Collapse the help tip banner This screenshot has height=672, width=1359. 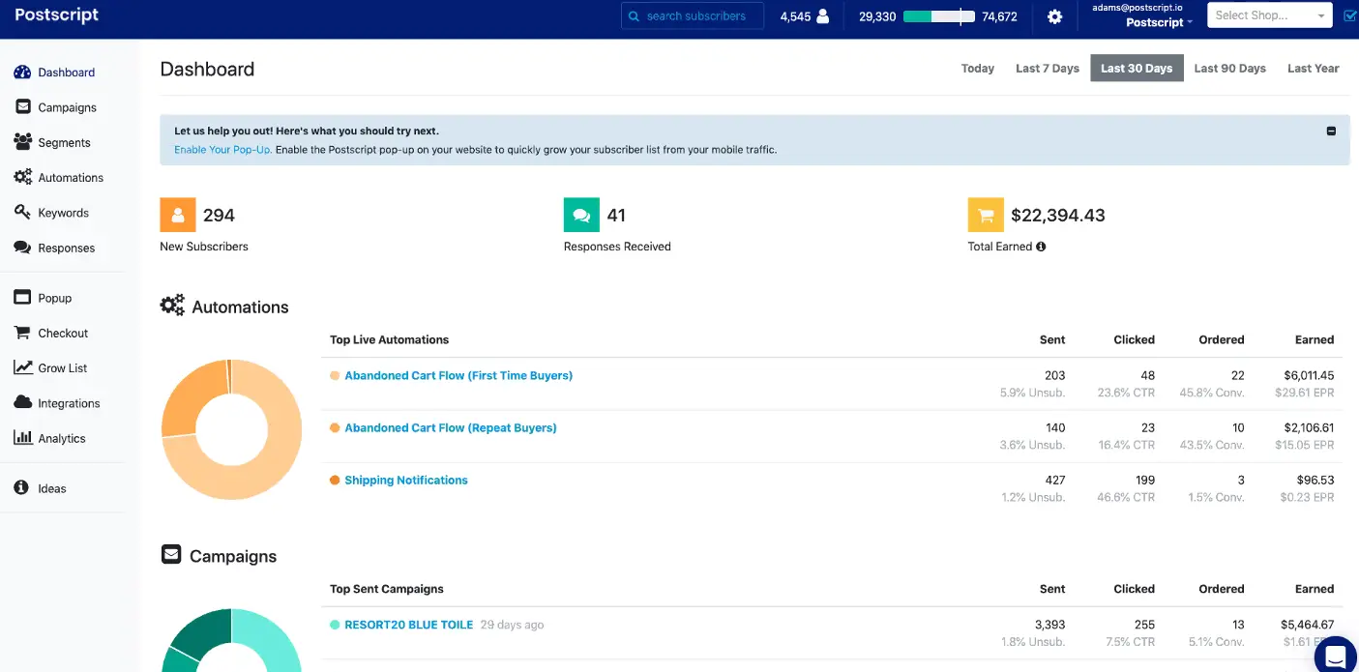point(1331,131)
